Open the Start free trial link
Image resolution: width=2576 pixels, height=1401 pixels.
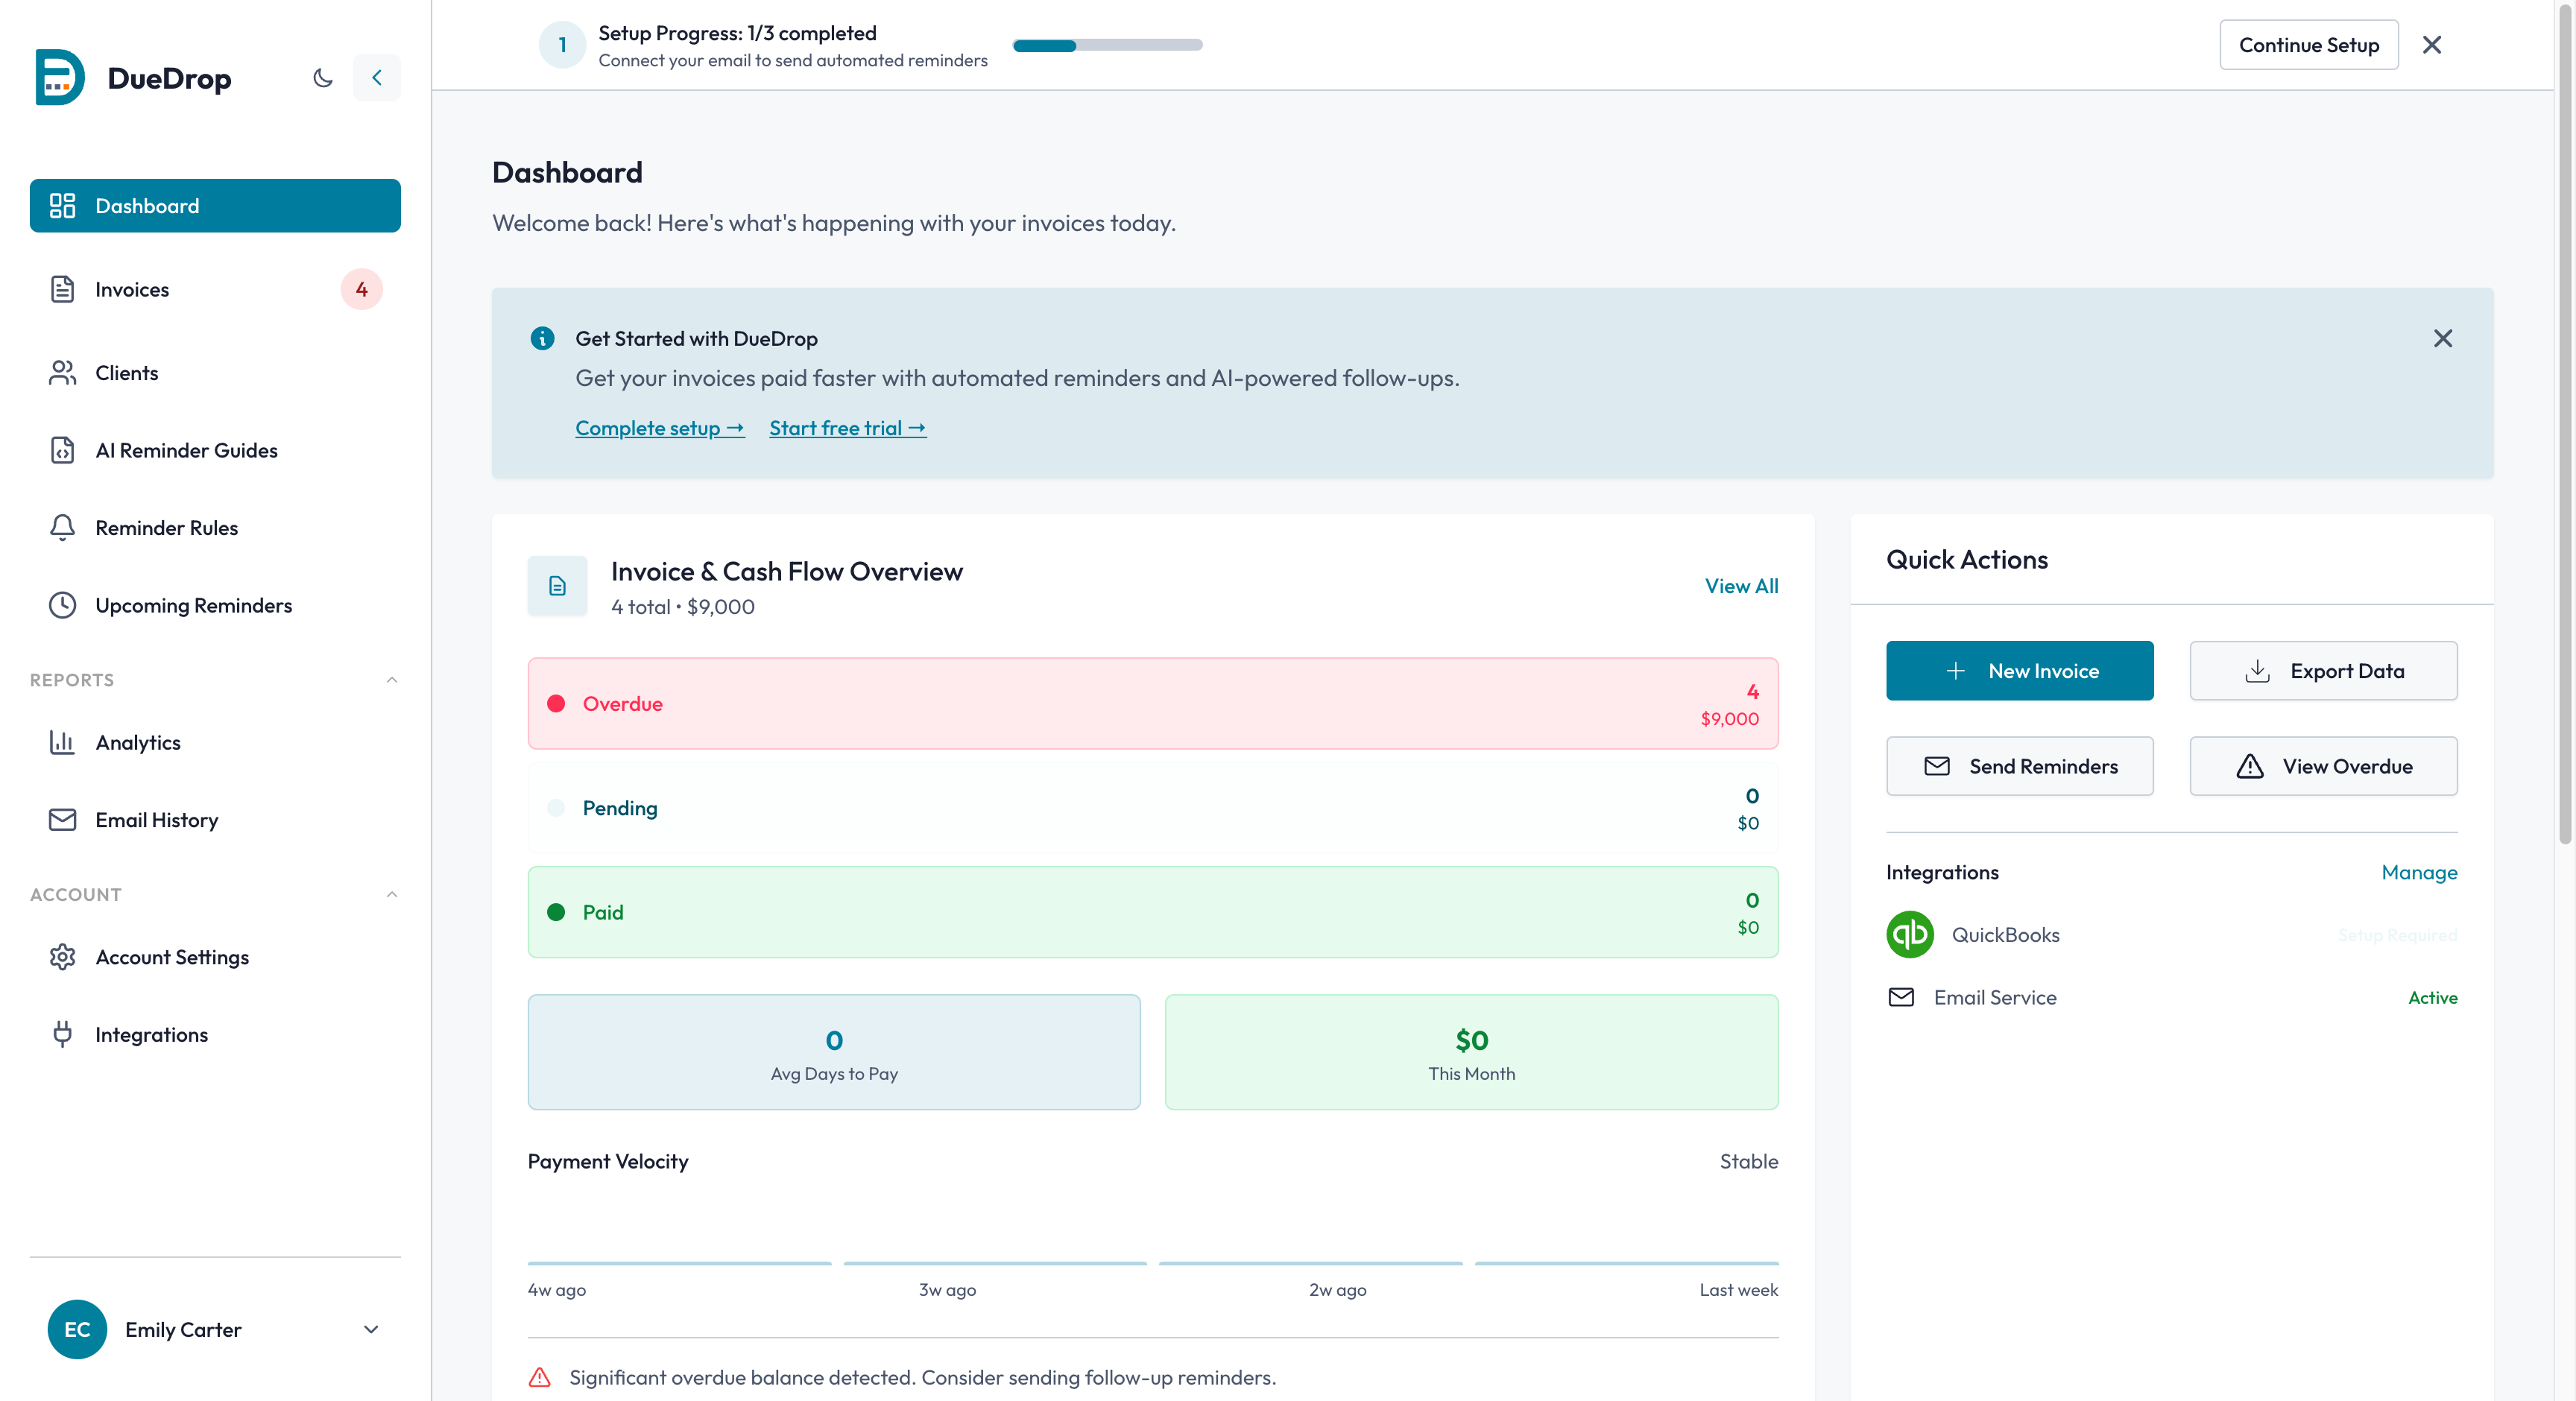coord(847,428)
